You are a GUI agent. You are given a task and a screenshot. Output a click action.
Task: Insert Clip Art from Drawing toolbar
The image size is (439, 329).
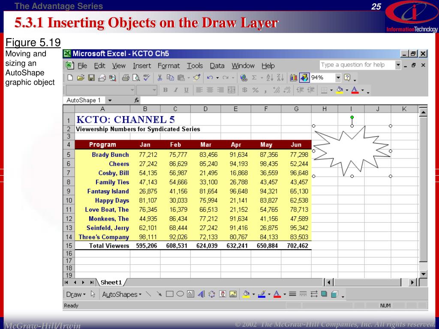point(223,294)
